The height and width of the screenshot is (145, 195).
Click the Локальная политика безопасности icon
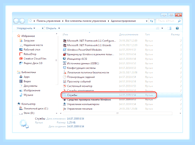point(64,72)
